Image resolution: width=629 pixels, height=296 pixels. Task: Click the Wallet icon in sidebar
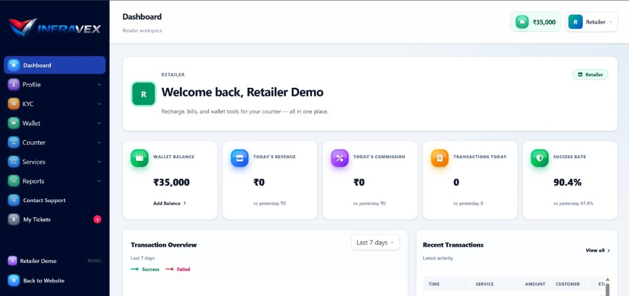click(14, 123)
